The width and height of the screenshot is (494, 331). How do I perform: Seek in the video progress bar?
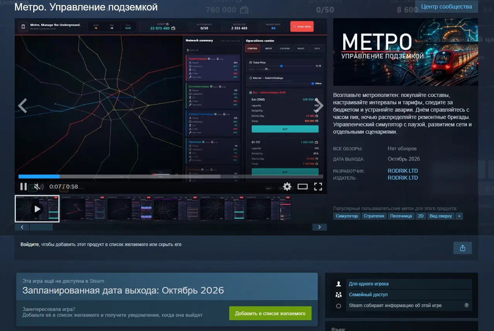(x=171, y=177)
